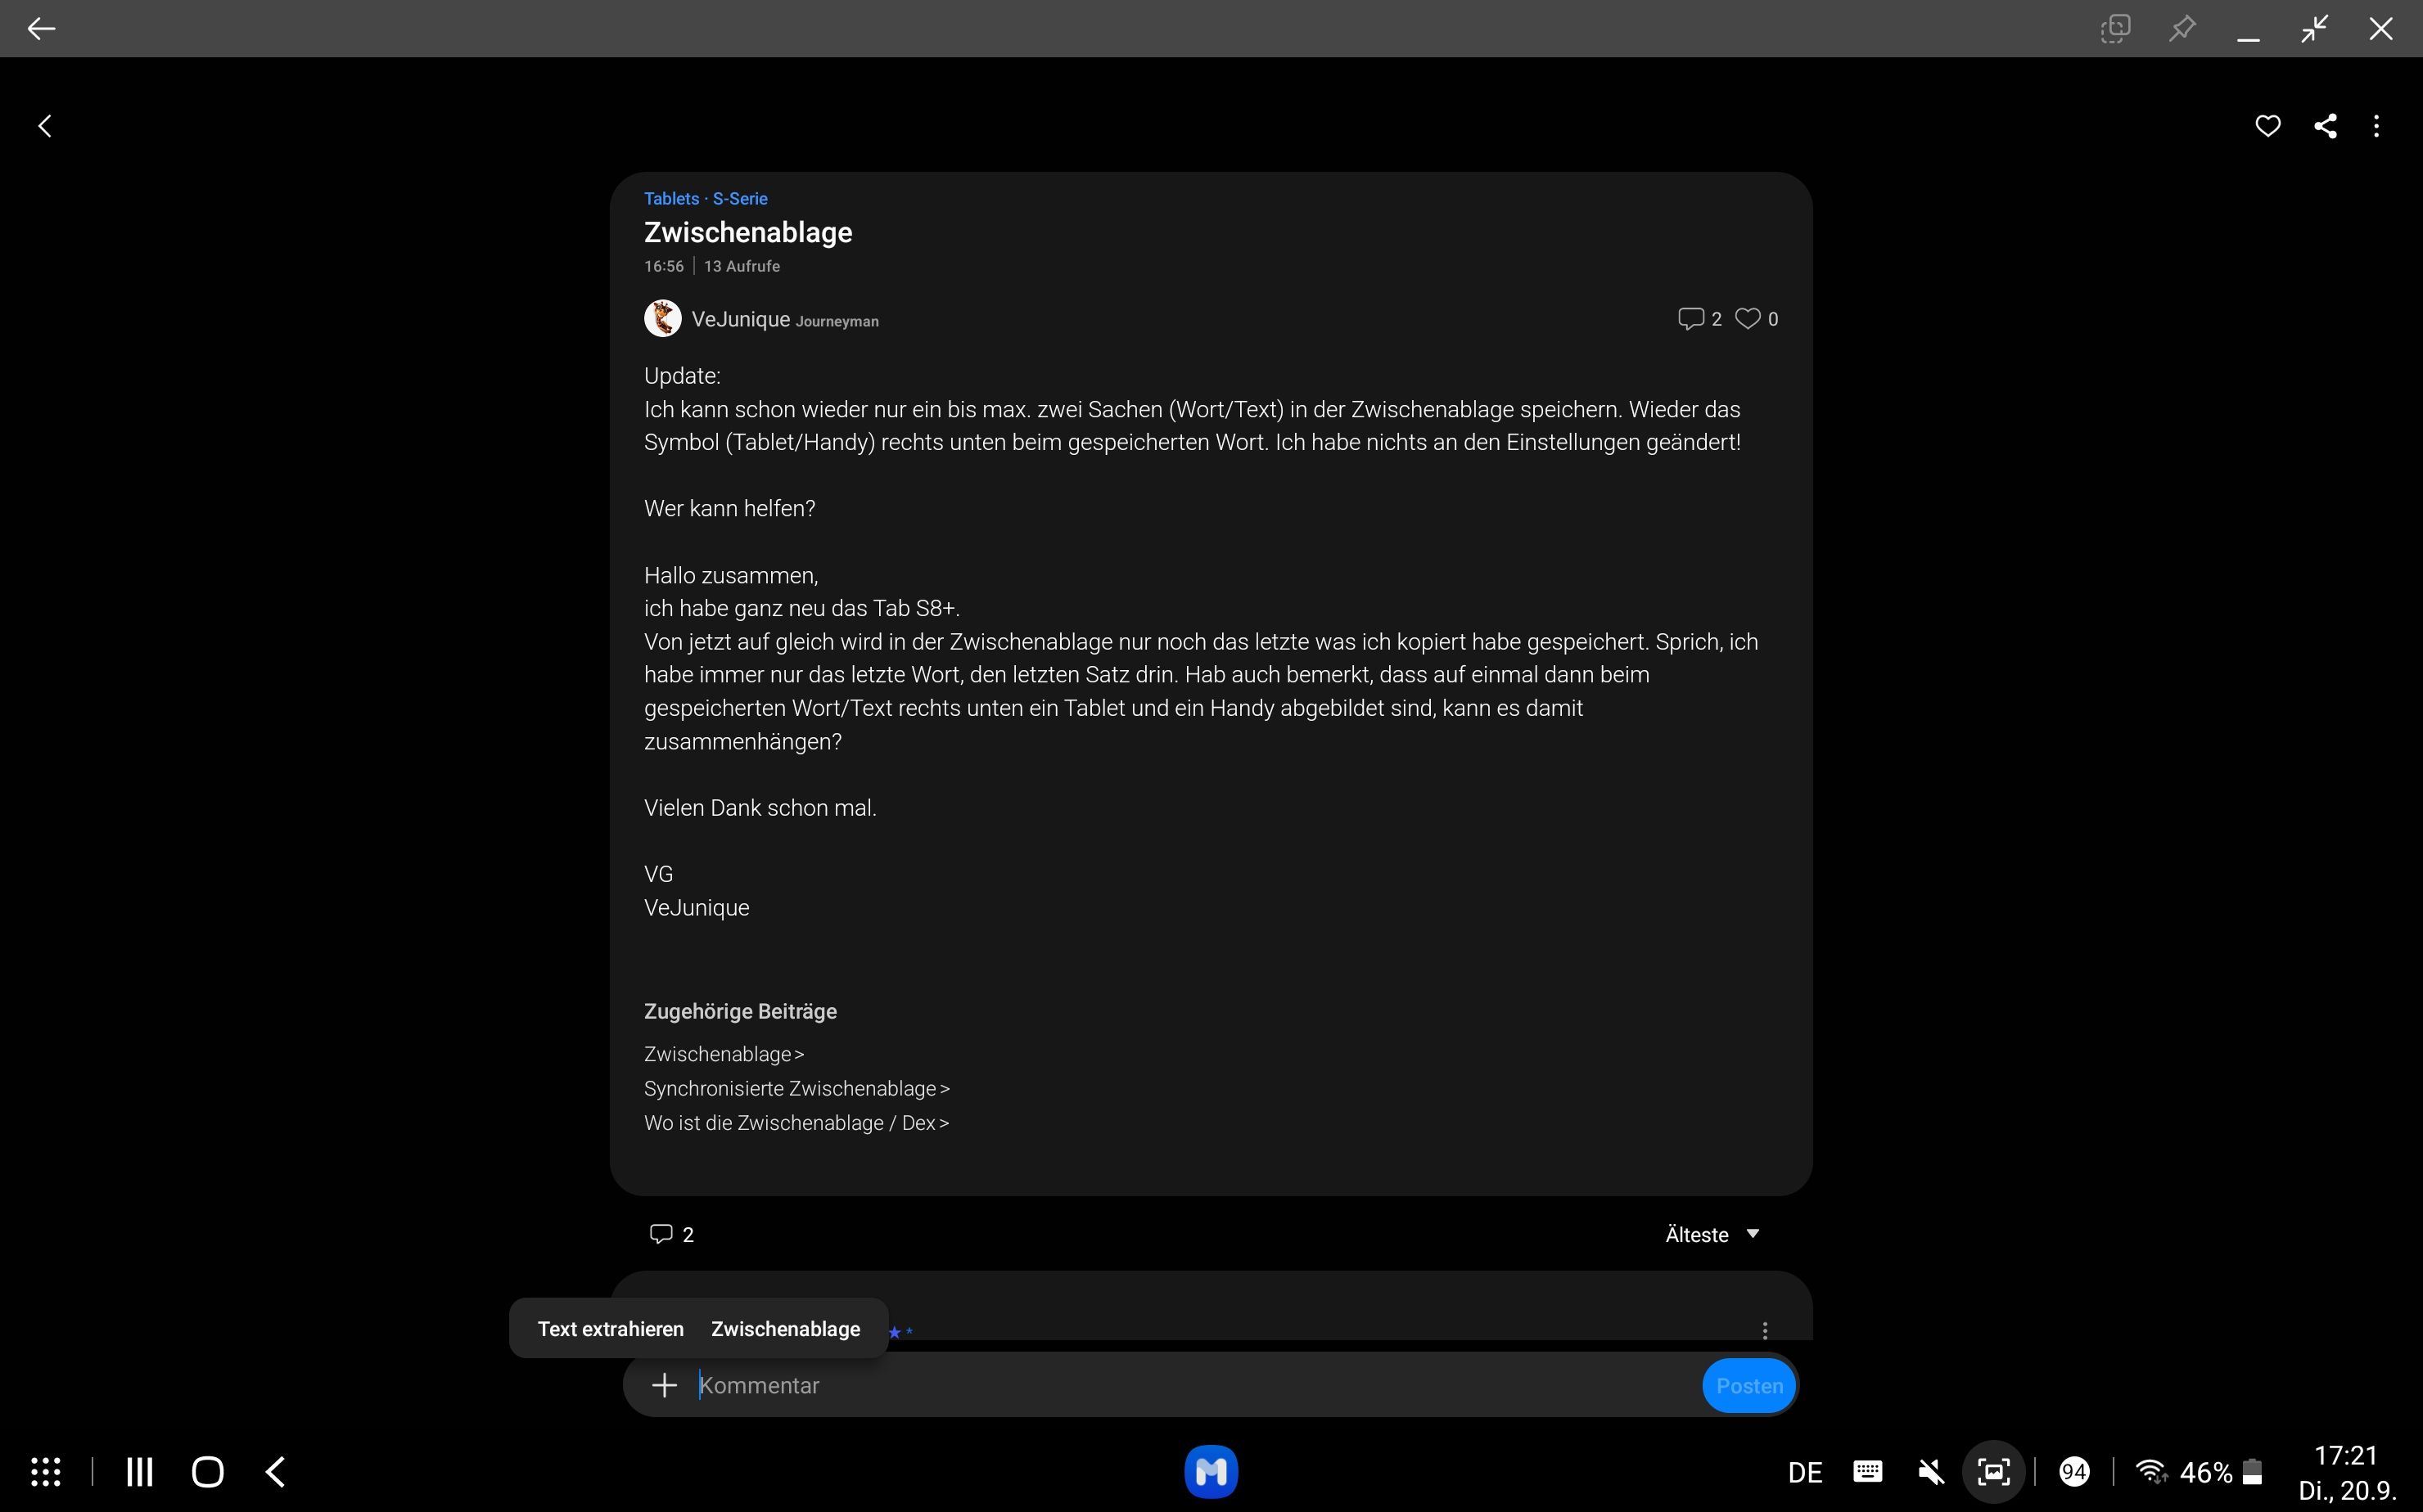This screenshot has width=2423, height=1512.
Task: Show the on-screen keyboard from the taskbar
Action: pyautogui.click(x=1868, y=1471)
